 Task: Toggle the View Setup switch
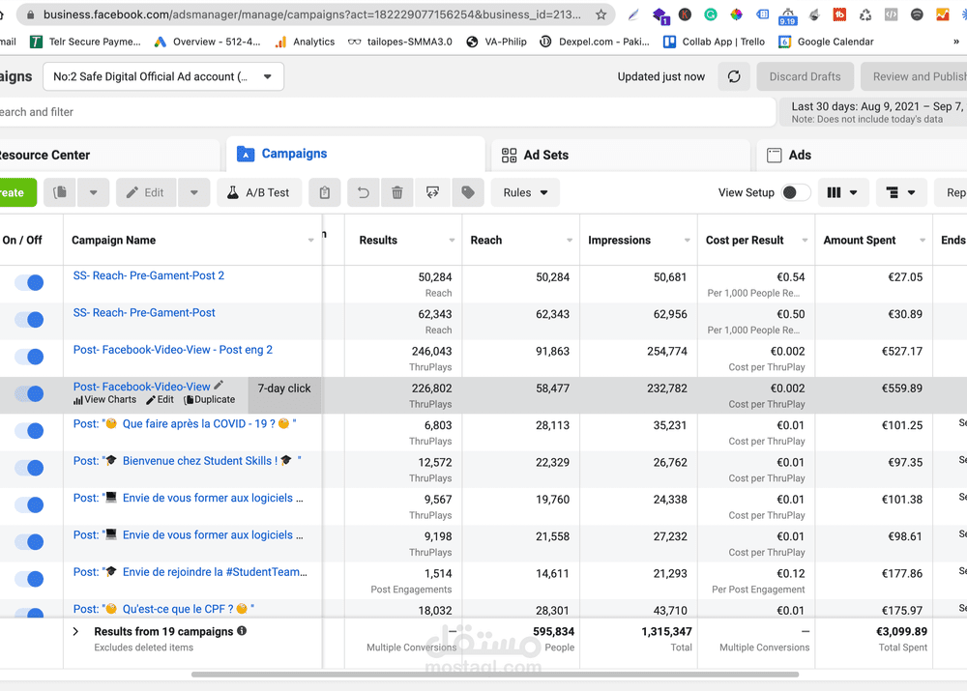(795, 192)
